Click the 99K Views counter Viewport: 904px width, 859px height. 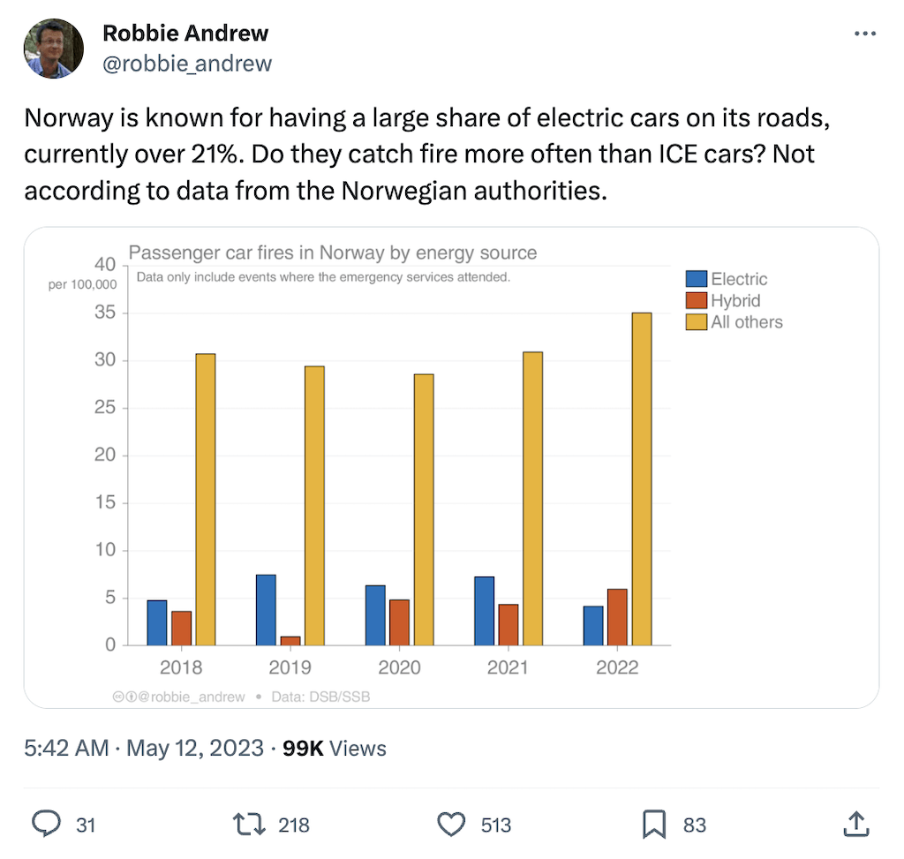[335, 749]
